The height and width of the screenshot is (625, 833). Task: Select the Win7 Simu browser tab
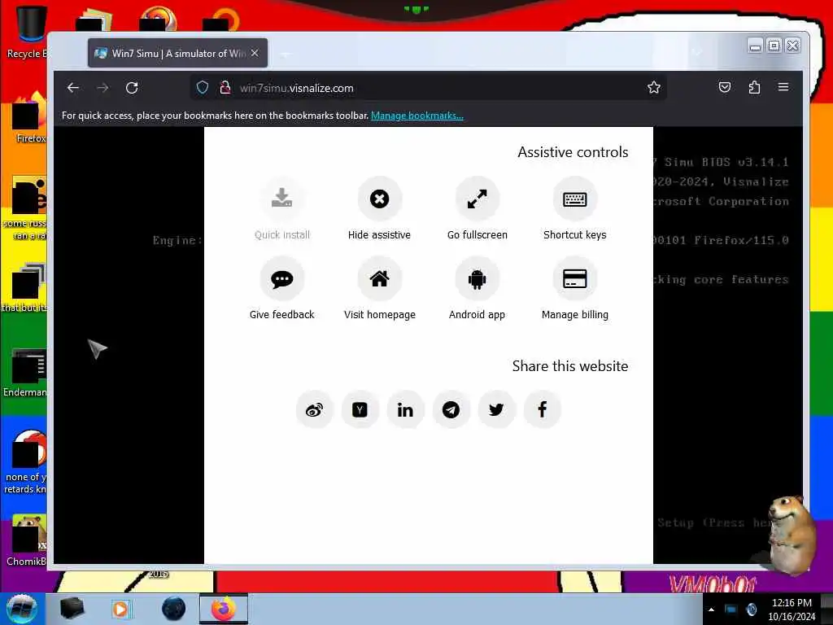point(177,53)
